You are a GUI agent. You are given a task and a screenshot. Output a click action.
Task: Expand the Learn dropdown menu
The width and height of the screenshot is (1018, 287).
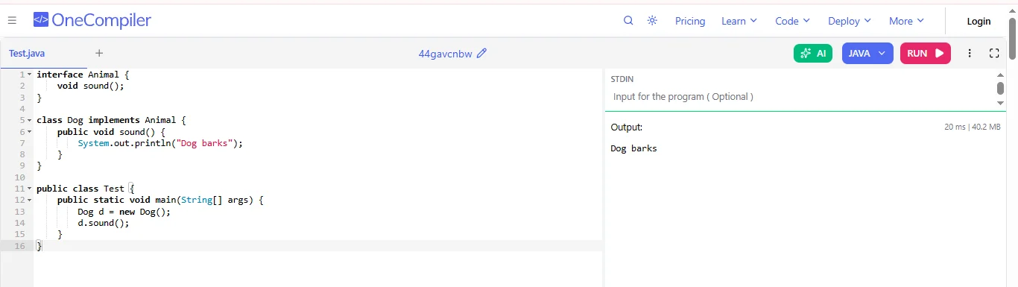739,21
